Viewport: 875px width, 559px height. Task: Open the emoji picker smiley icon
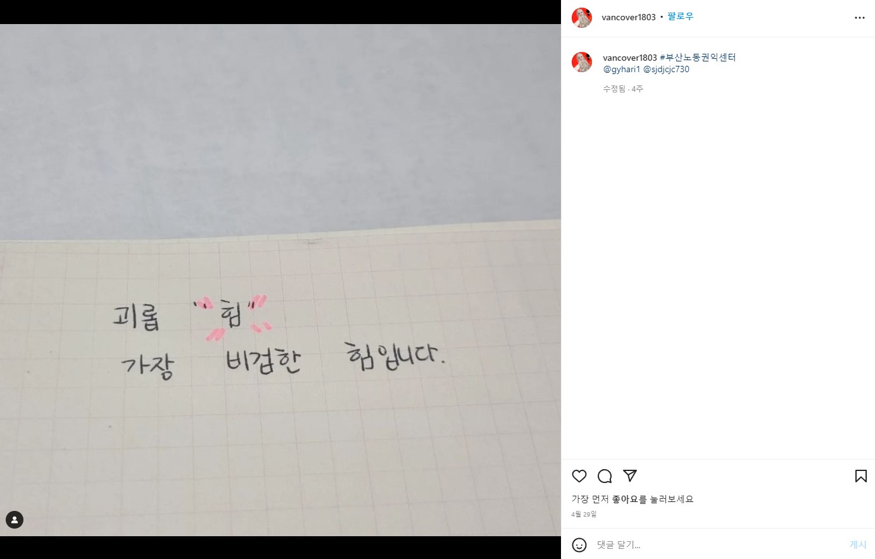[x=579, y=544]
